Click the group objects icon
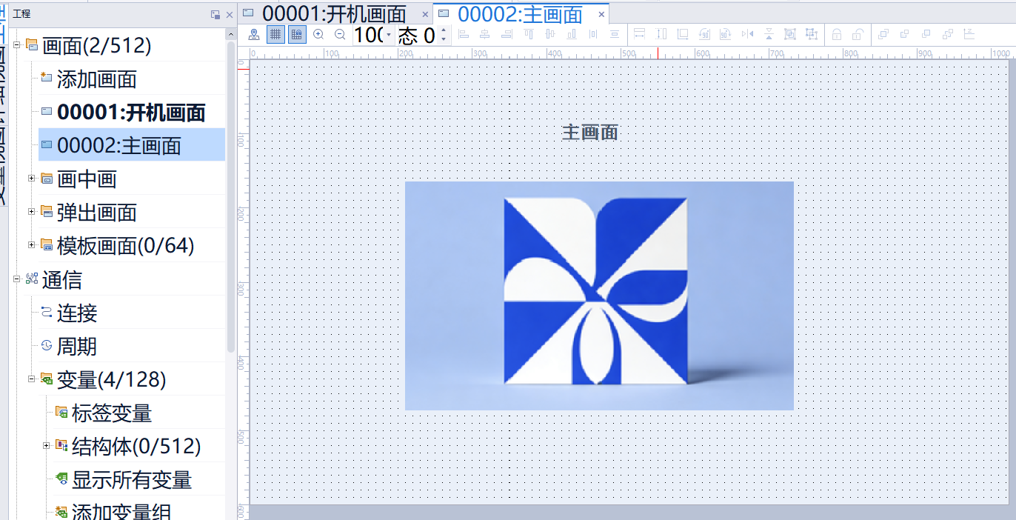This screenshot has width=1016, height=520. (789, 34)
